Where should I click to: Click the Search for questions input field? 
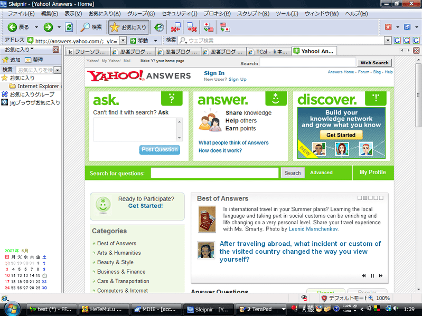(214, 173)
